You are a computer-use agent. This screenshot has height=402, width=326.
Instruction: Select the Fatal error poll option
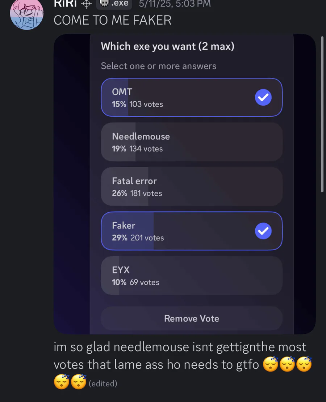tap(192, 187)
